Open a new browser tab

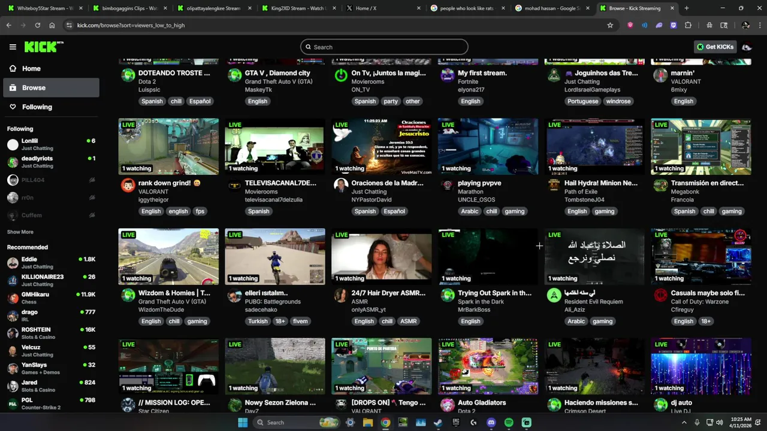[687, 8]
